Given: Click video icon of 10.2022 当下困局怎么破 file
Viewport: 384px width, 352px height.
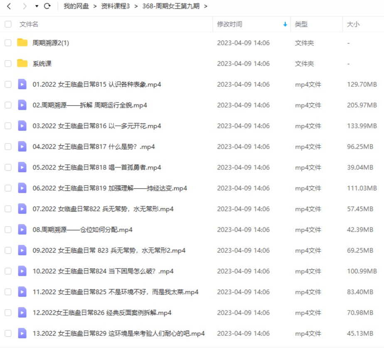Looking at the screenshot, I should tap(22, 271).
